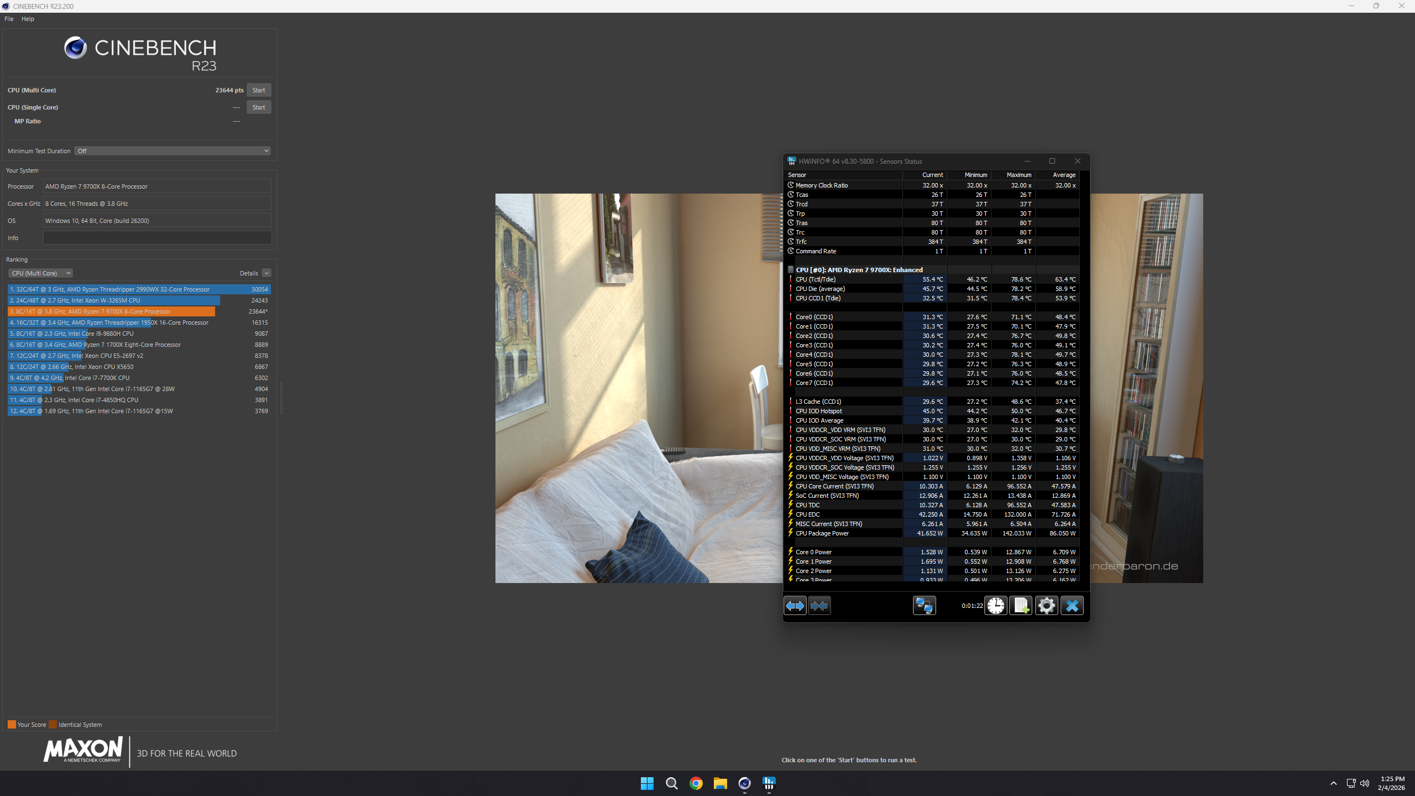Click the HWiNFO log file save icon

click(1021, 606)
